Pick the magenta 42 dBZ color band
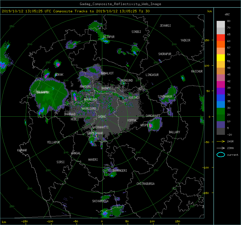This screenshot has width=241, height=225. click(x=221, y=84)
